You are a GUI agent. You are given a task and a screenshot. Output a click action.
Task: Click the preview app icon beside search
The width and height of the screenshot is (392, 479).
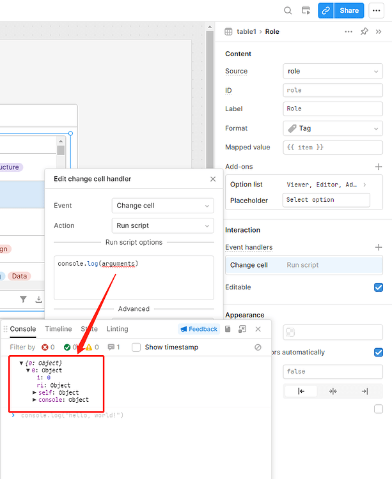306,11
